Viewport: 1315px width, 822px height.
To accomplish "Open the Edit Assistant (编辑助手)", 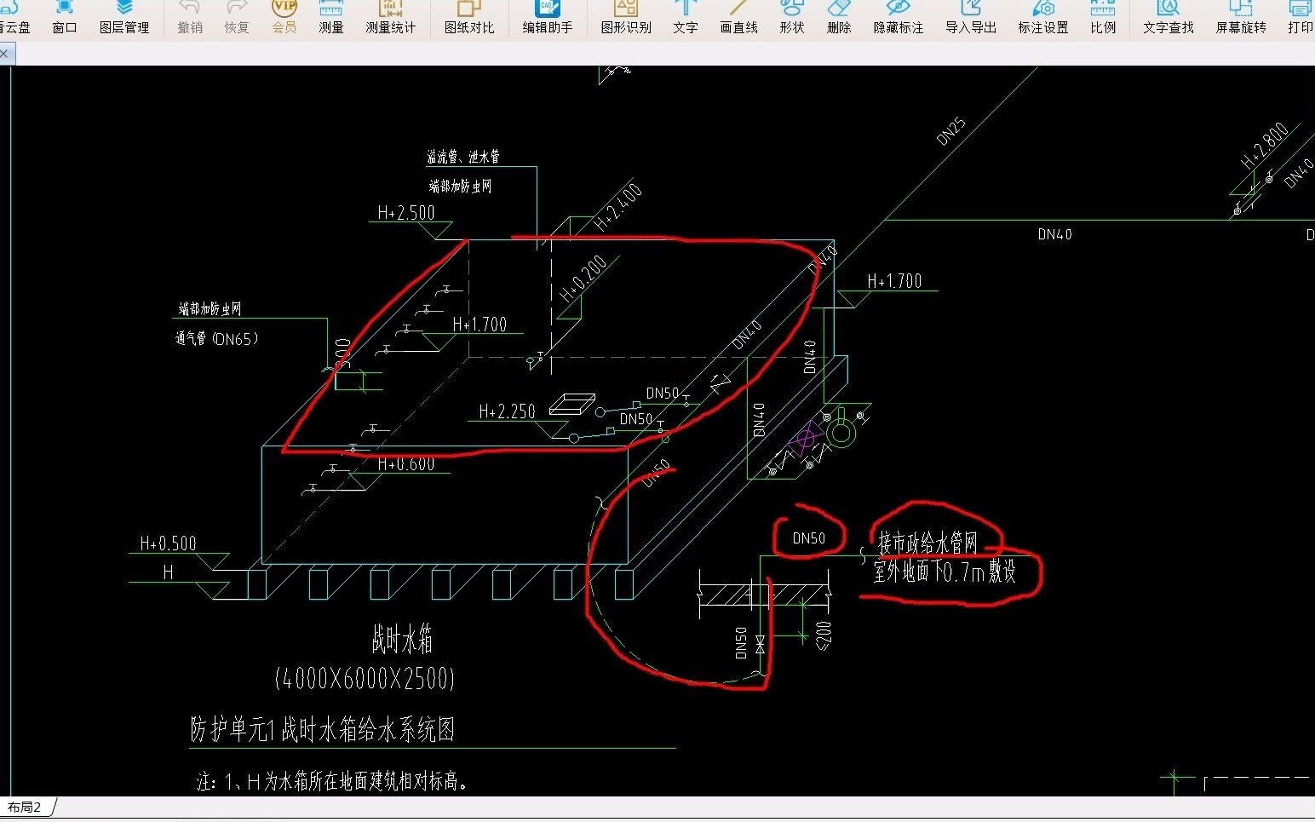I will 548,17.
